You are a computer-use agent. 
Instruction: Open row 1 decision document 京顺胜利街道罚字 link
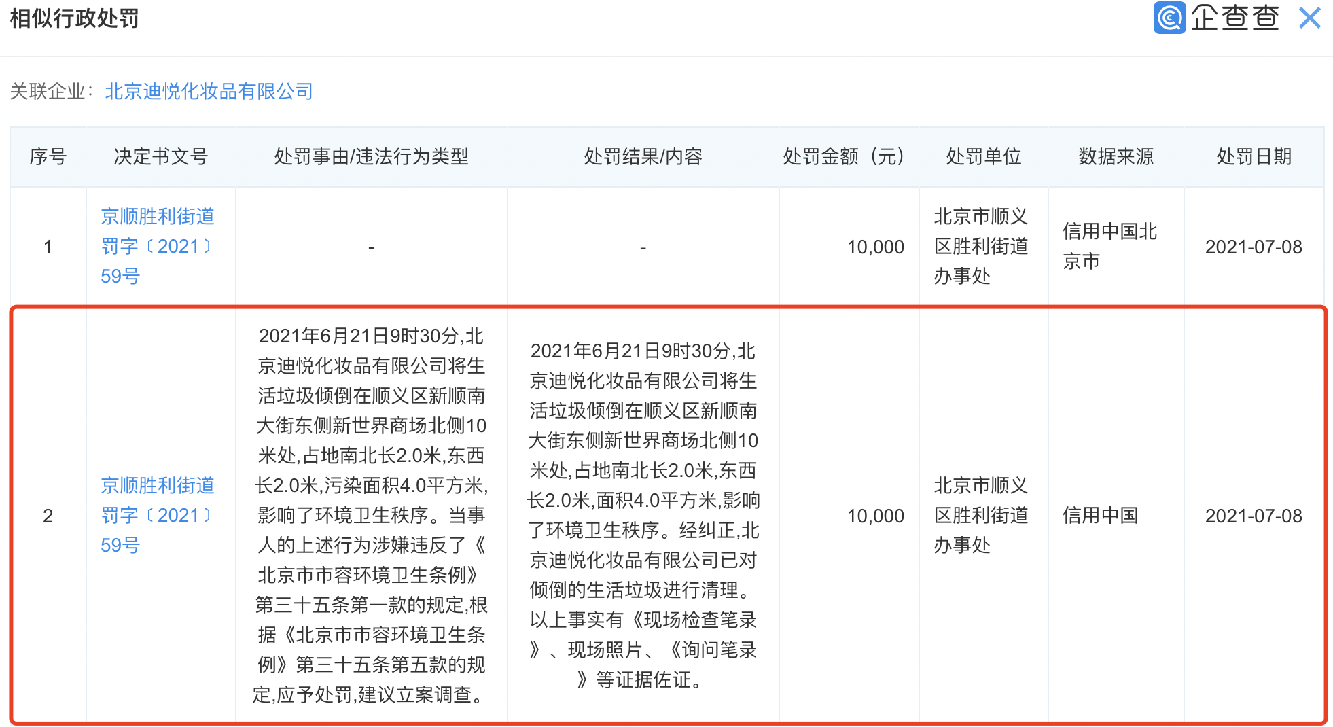tap(158, 246)
